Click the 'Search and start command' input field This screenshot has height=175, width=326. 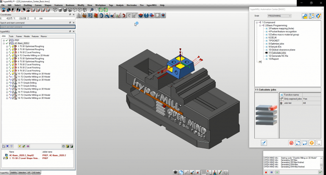coord(37,27)
